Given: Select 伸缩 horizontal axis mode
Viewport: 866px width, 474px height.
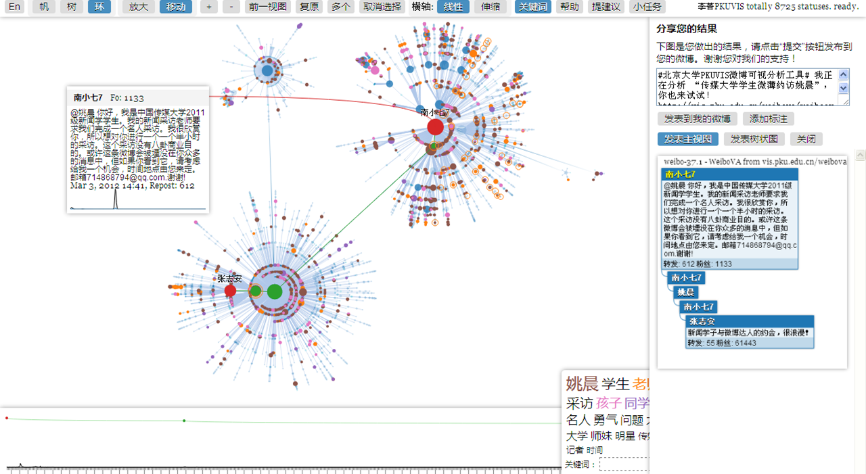Looking at the screenshot, I should click(x=491, y=7).
